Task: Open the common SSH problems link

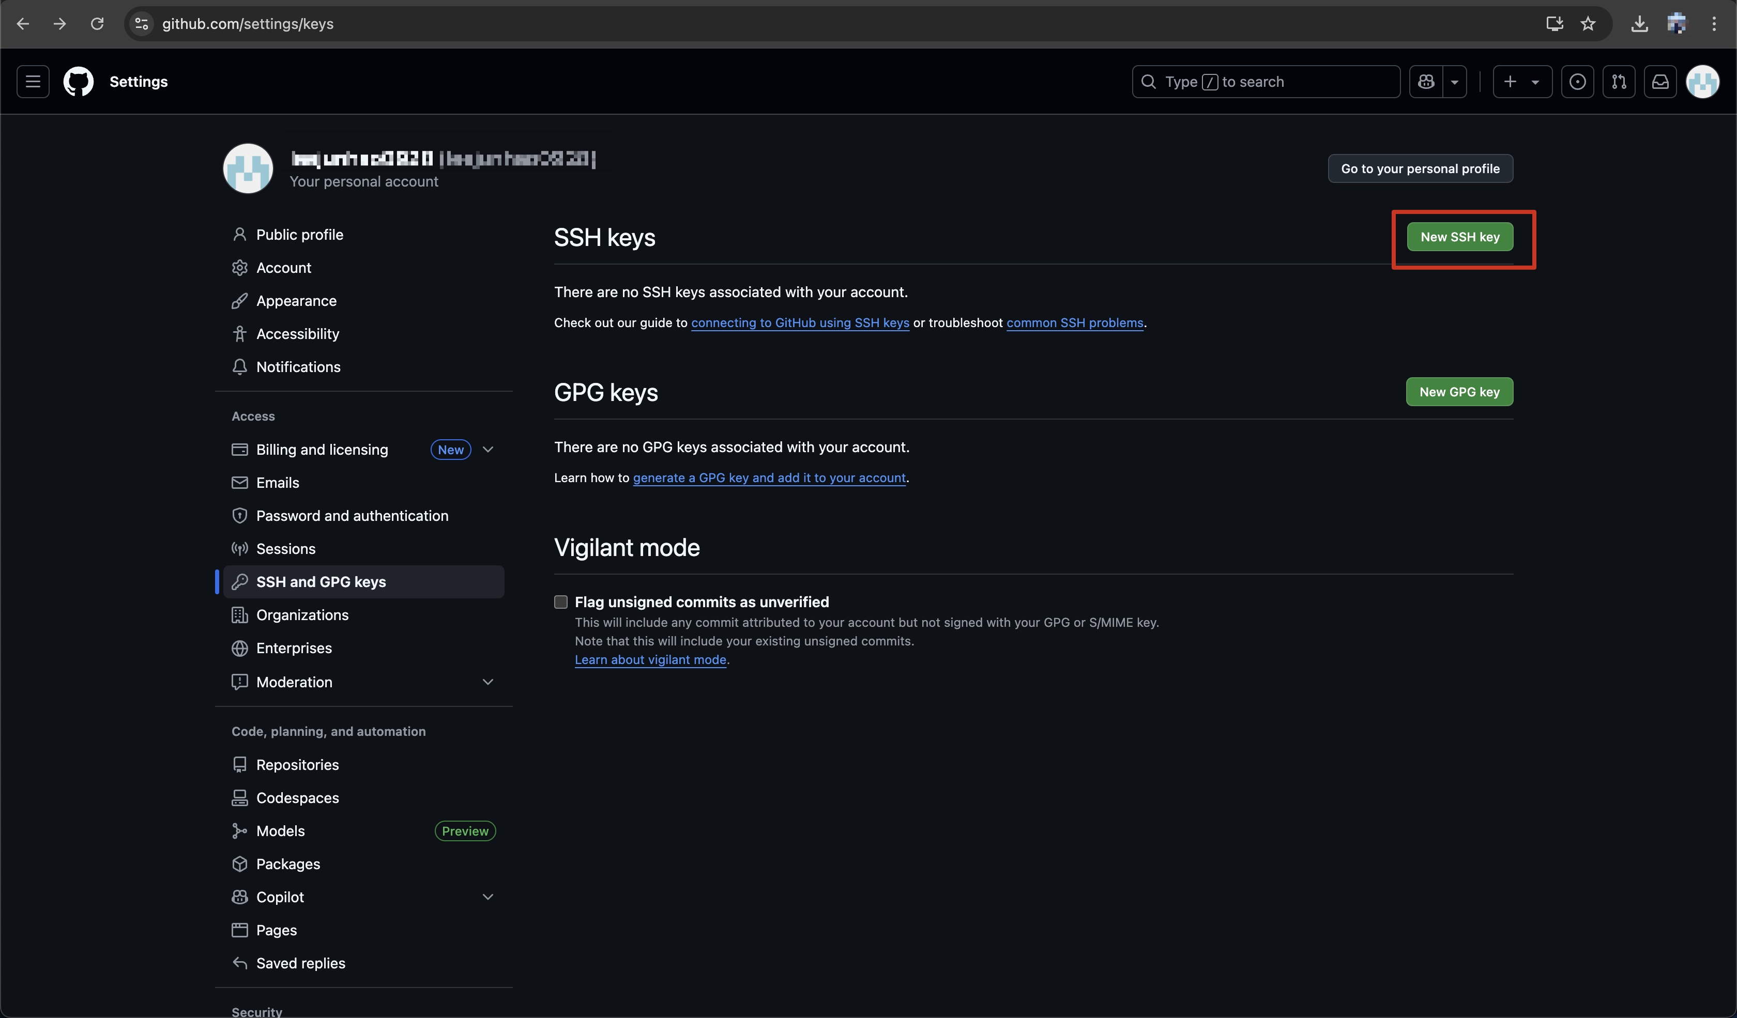Action: tap(1074, 322)
